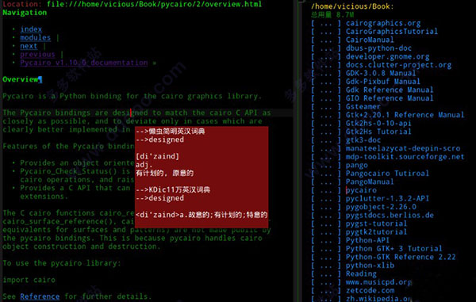Open GDK-3.0.8 Manual directory

pos(381,74)
